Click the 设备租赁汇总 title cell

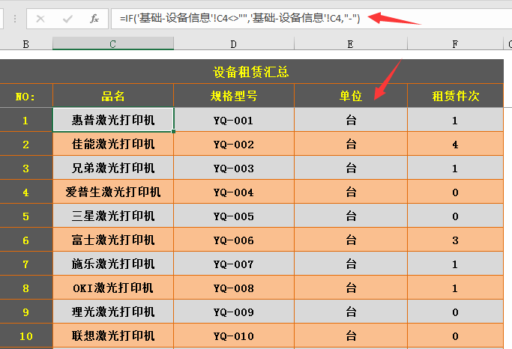(x=251, y=72)
